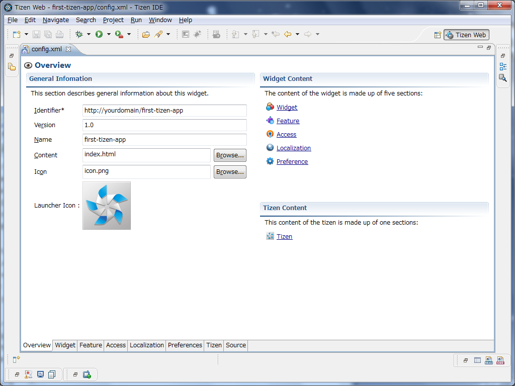Click the External Tools run icon
Screen dimensions: 515x386
coord(119,34)
